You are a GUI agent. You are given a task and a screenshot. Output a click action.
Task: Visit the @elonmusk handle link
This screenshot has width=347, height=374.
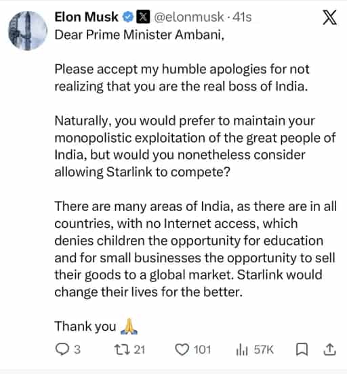189,17
